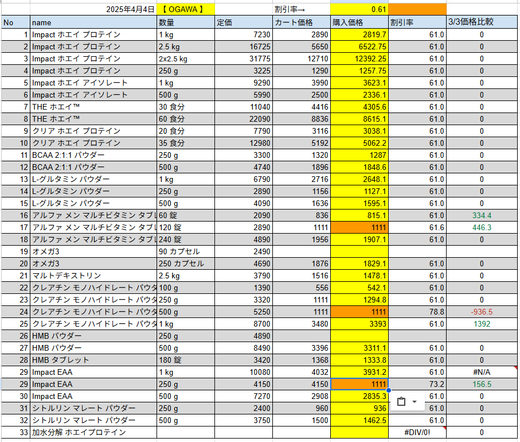Click the 240 錠 quantity cell
The height and width of the screenshot is (442, 520).
pyautogui.click(x=186, y=239)
